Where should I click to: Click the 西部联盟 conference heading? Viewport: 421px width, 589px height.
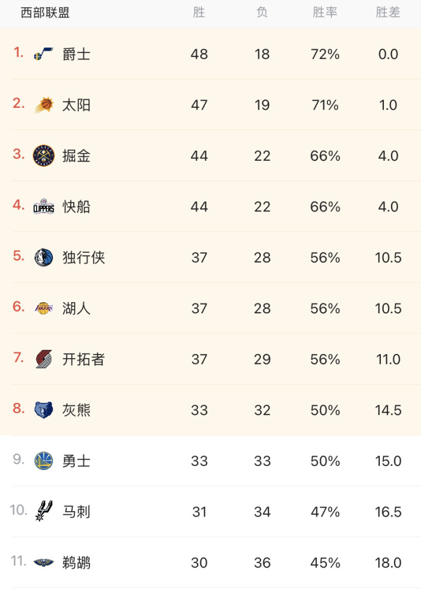coord(45,12)
